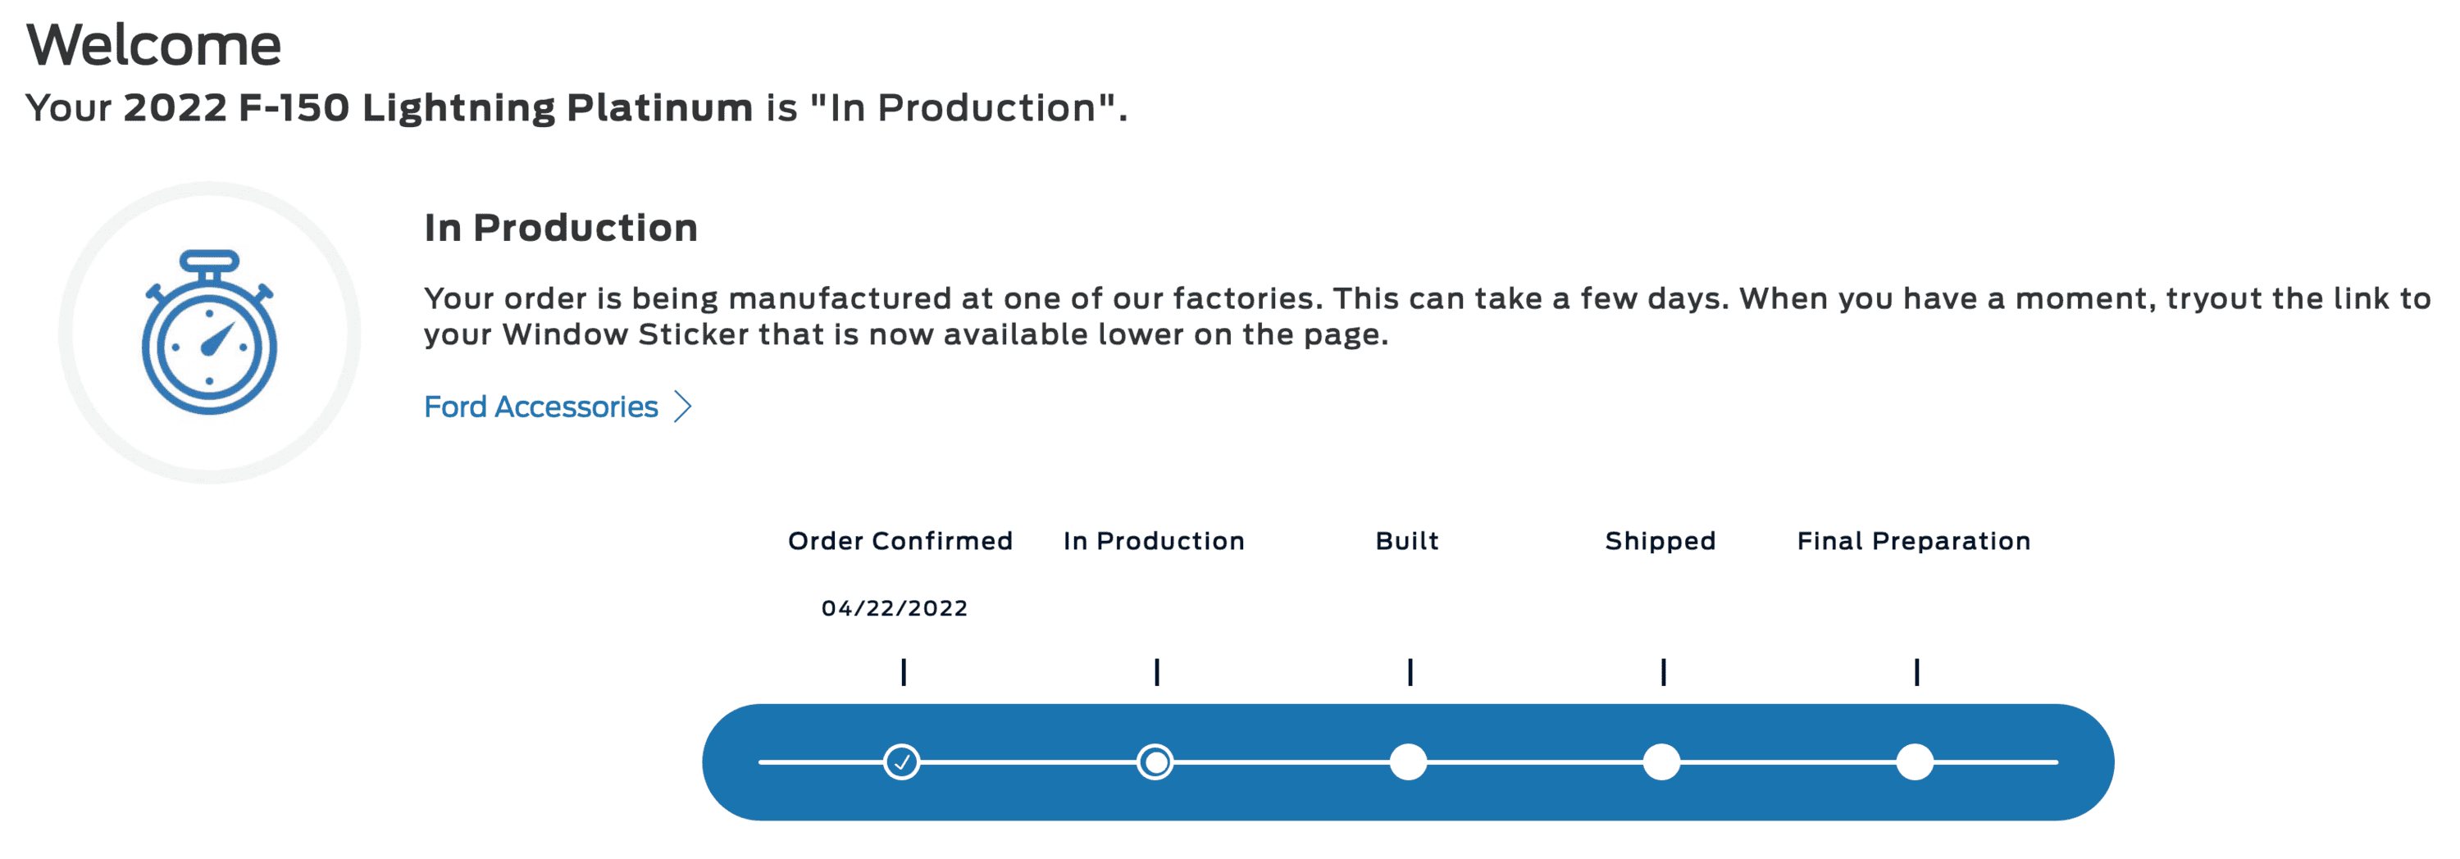This screenshot has width=2460, height=859.
Task: Click the Welcome heading
Action: (154, 45)
